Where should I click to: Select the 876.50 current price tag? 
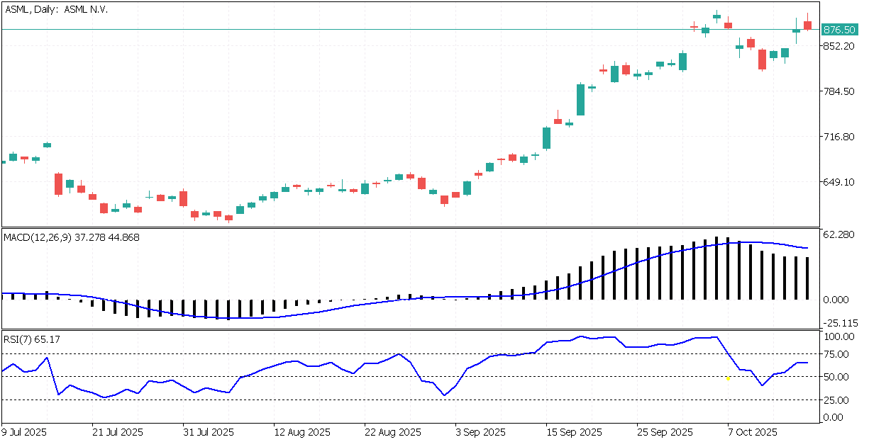[x=838, y=30]
